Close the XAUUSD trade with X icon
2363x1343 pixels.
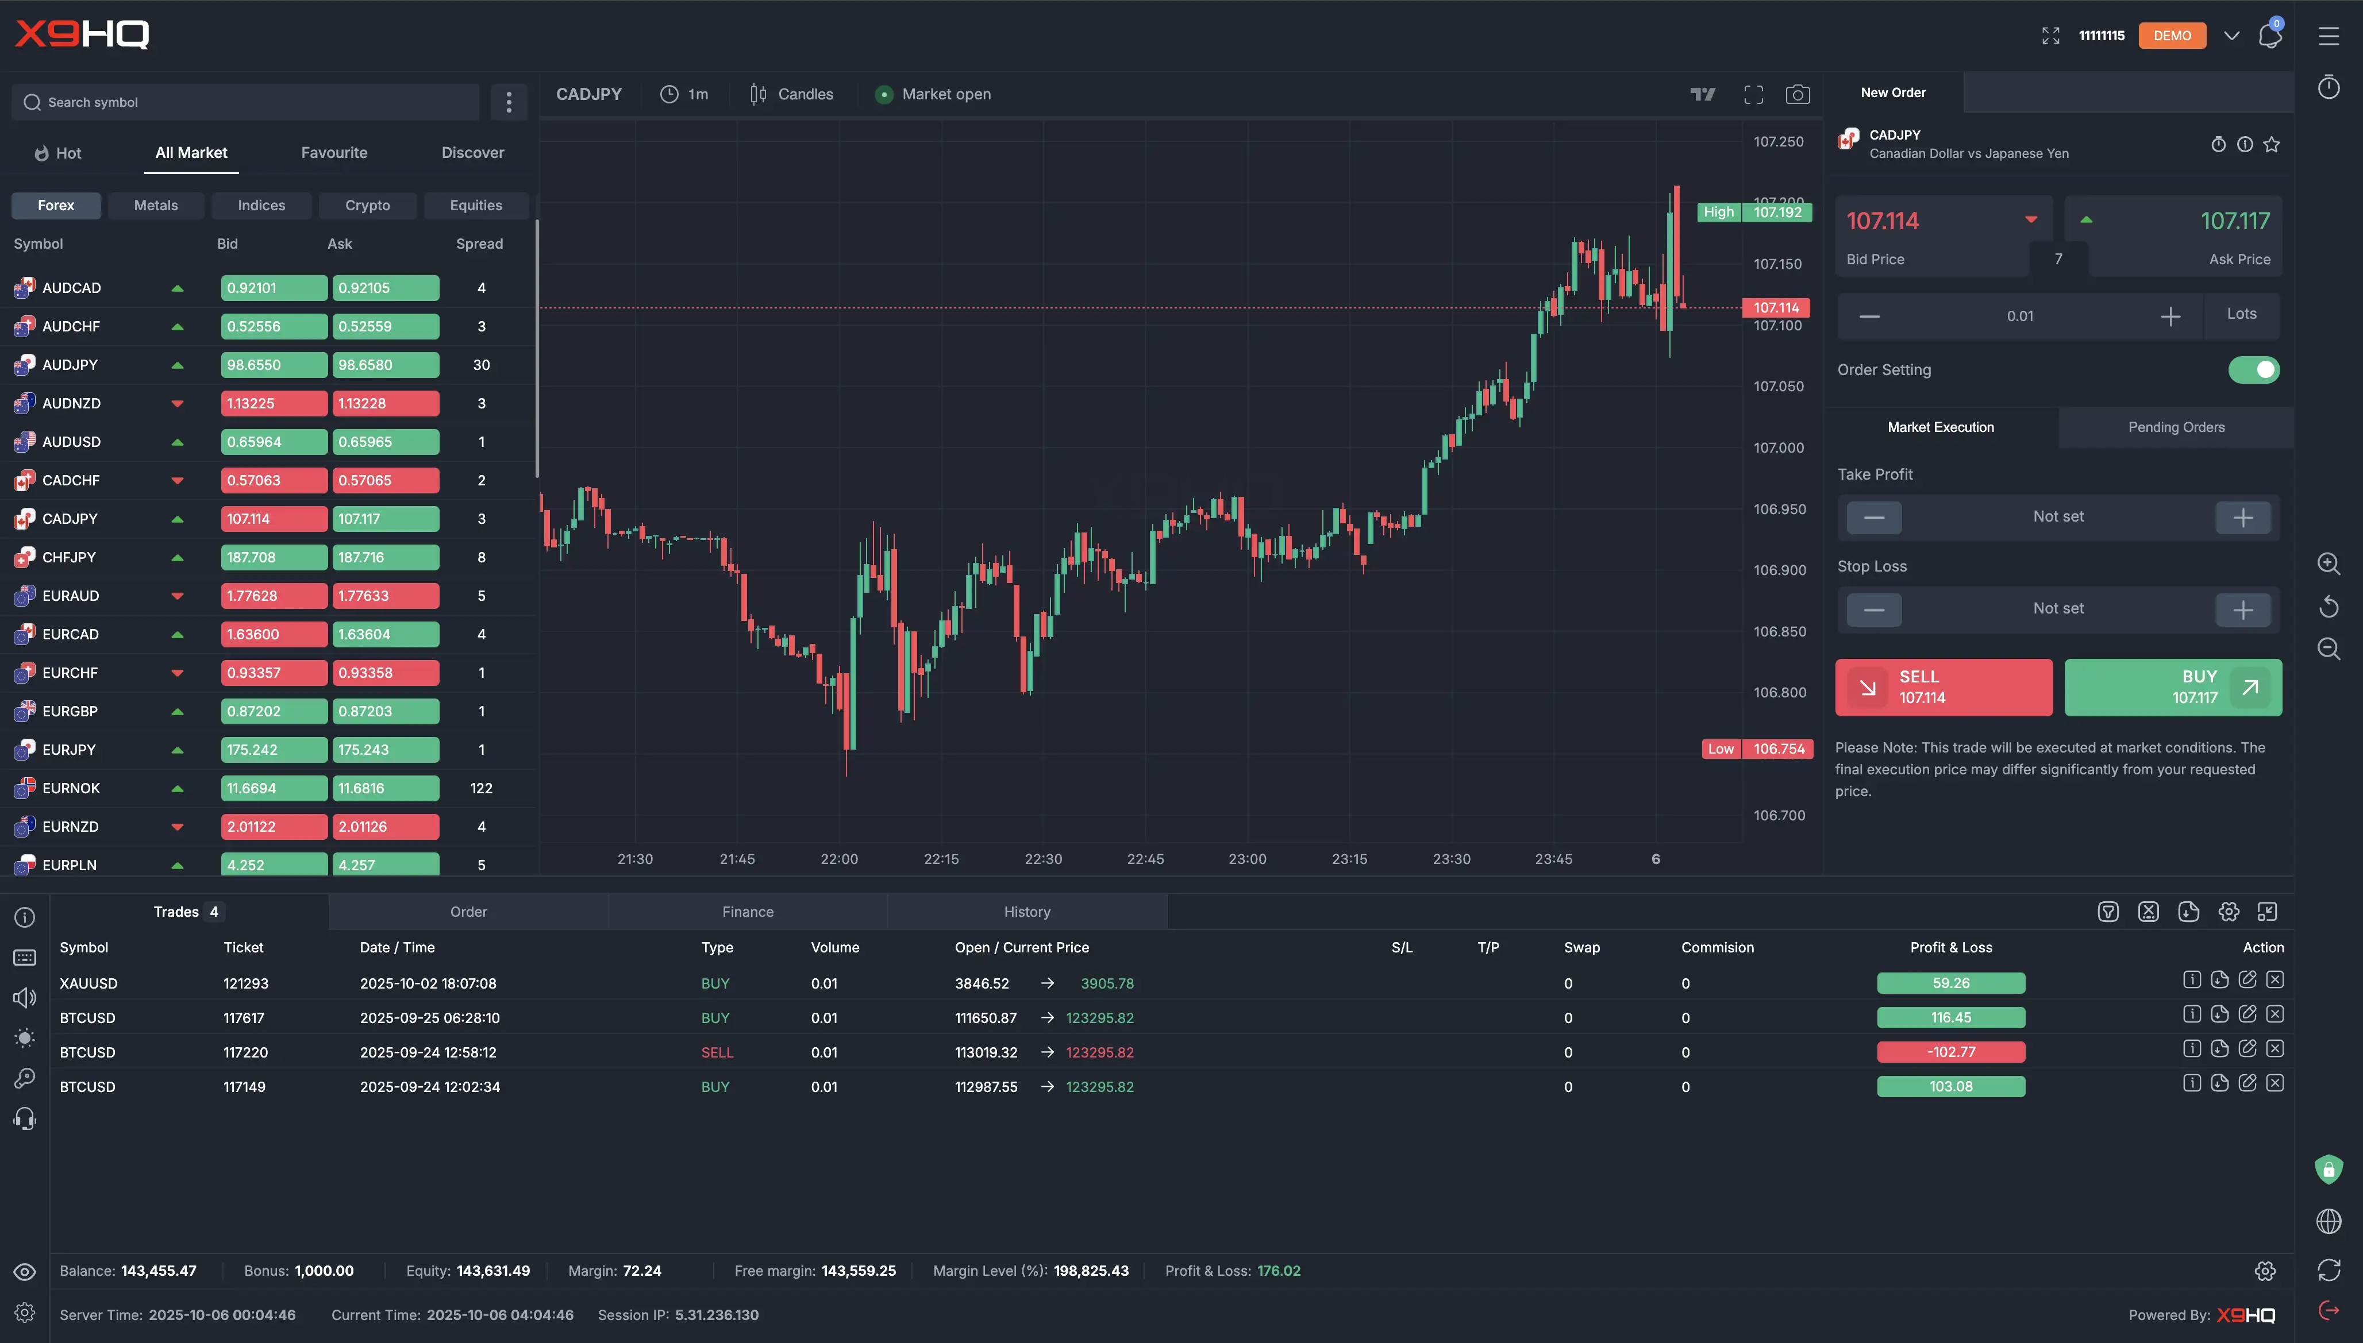(2275, 979)
